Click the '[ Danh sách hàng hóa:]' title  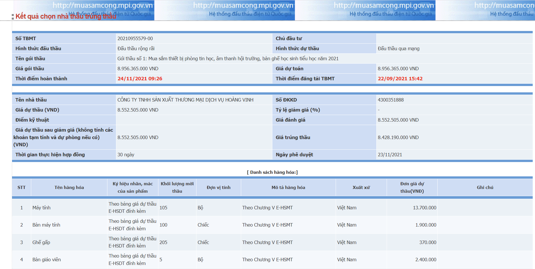(x=272, y=172)
